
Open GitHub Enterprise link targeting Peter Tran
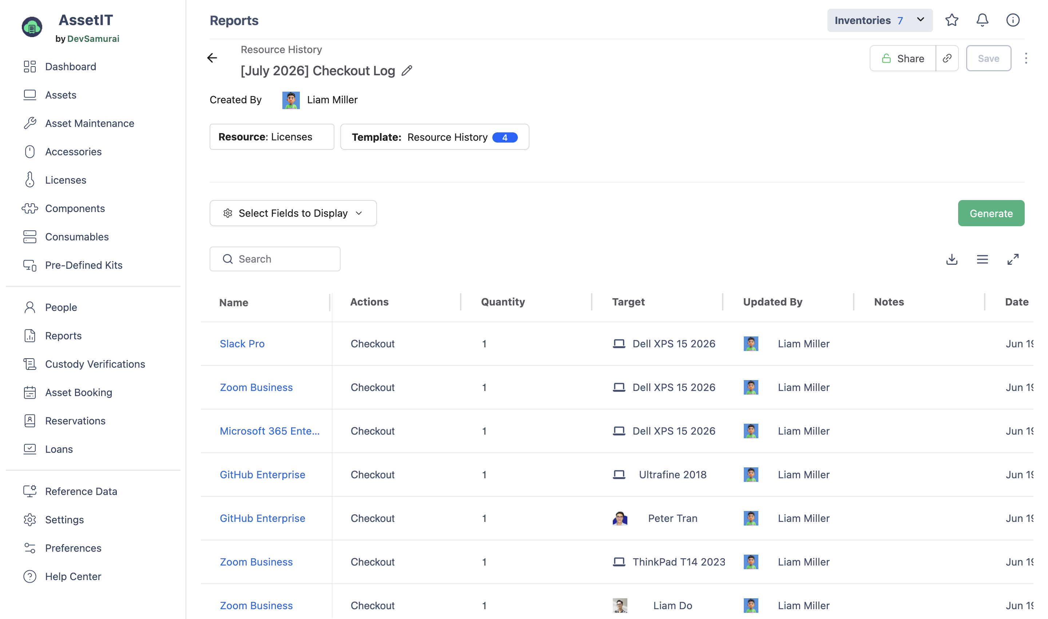pyautogui.click(x=262, y=518)
